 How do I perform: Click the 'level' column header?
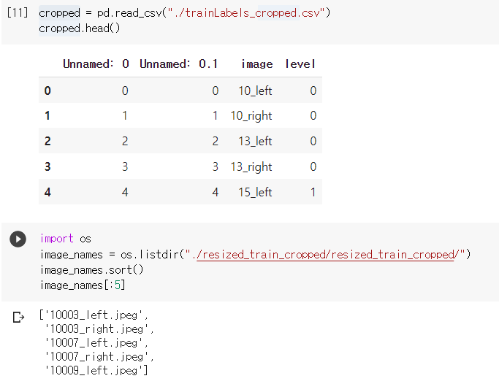click(x=300, y=64)
